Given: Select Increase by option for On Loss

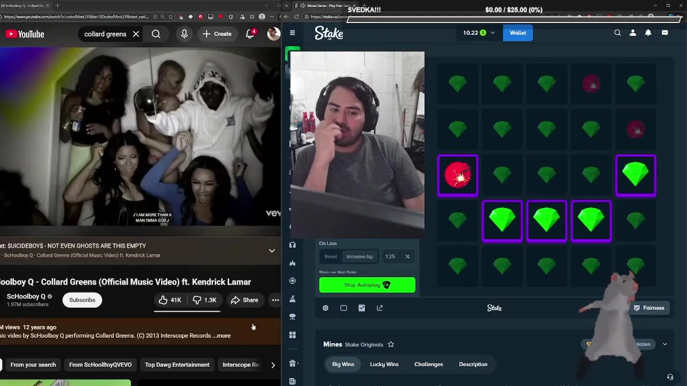Looking at the screenshot, I should pos(360,256).
